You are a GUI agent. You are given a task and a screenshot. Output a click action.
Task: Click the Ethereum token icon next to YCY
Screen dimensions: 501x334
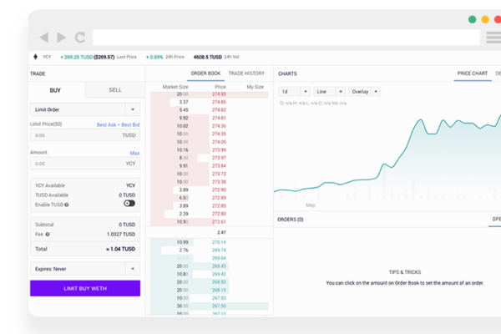[35, 57]
